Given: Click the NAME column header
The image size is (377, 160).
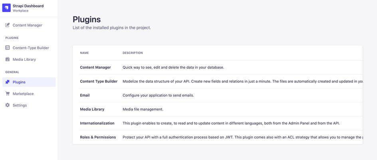Looking at the screenshot, I should pyautogui.click(x=84, y=53).
